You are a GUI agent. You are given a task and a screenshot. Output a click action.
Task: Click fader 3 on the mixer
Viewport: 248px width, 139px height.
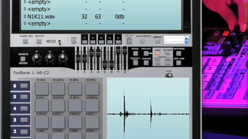[91, 53]
